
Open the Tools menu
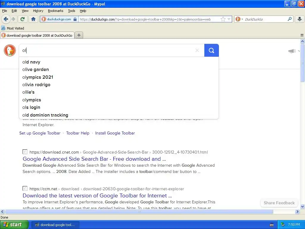[x=71, y=11]
